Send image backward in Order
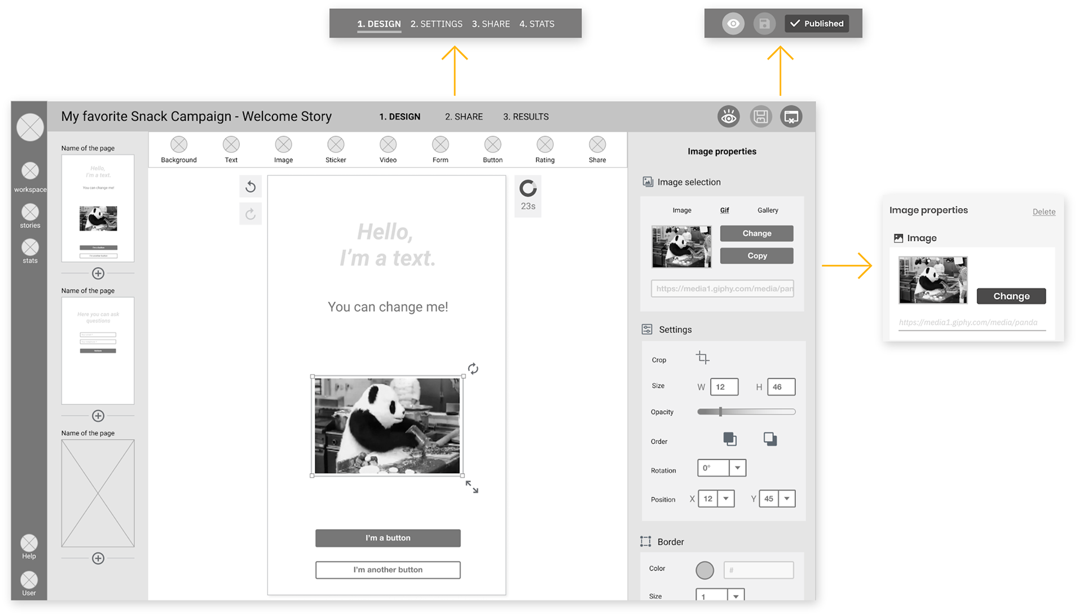The width and height of the screenshot is (1083, 614). (x=771, y=439)
